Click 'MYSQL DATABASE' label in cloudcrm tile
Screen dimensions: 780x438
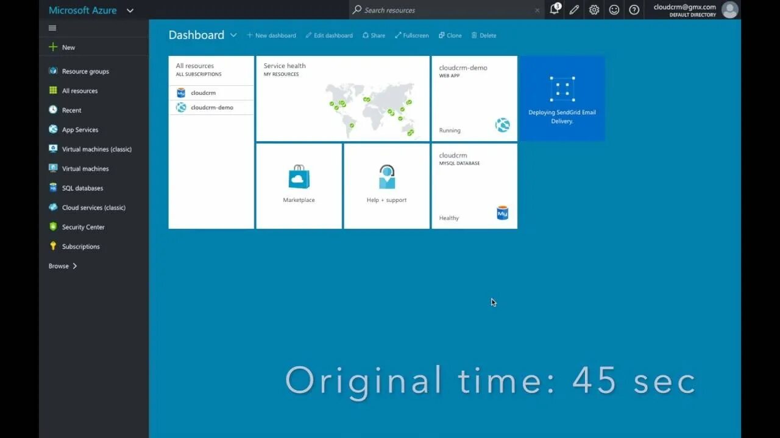459,164
